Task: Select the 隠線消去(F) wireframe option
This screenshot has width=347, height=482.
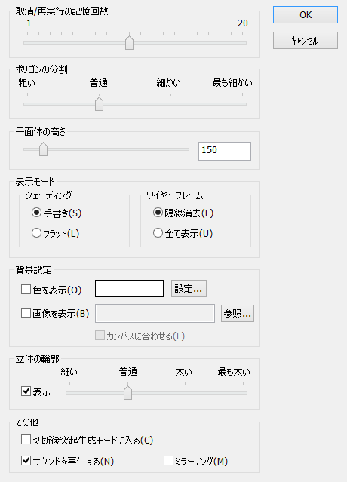Action: [183, 213]
